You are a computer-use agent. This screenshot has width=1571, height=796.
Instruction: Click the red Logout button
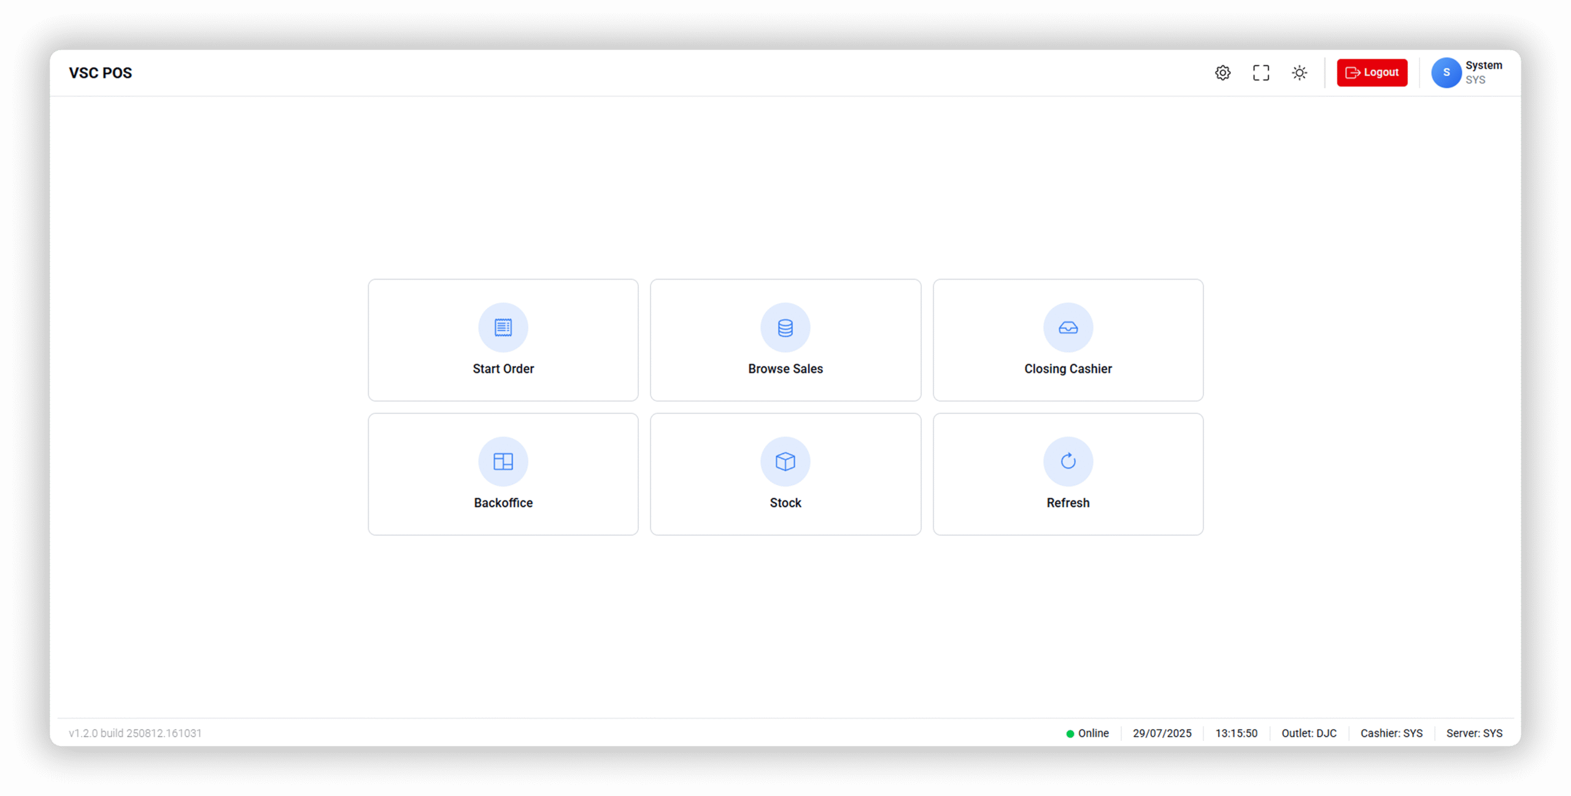point(1372,72)
